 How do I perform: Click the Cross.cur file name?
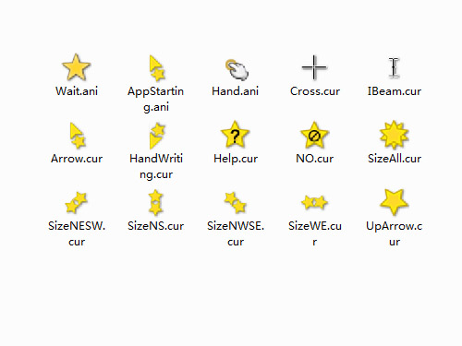point(315,91)
